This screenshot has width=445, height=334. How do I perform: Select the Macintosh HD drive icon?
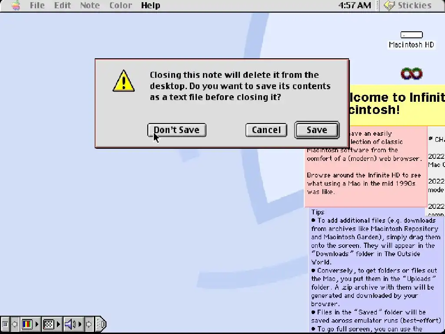pyautogui.click(x=412, y=35)
